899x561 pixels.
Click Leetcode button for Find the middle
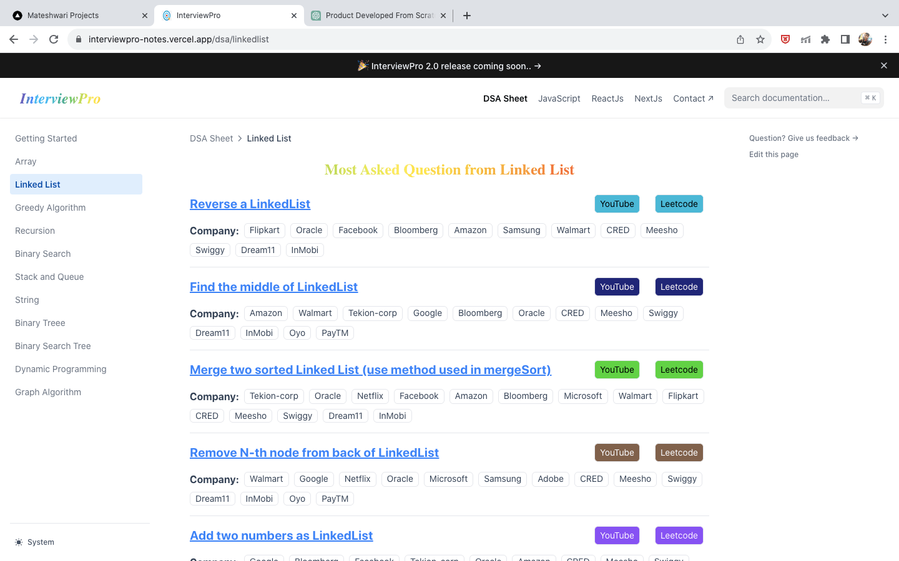click(679, 287)
